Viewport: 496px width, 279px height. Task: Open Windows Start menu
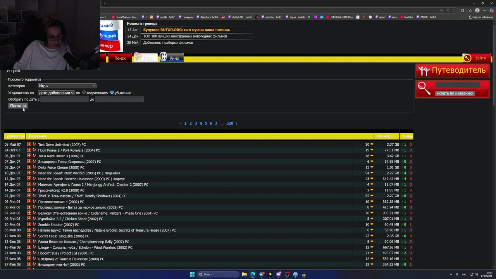[x=192, y=274]
